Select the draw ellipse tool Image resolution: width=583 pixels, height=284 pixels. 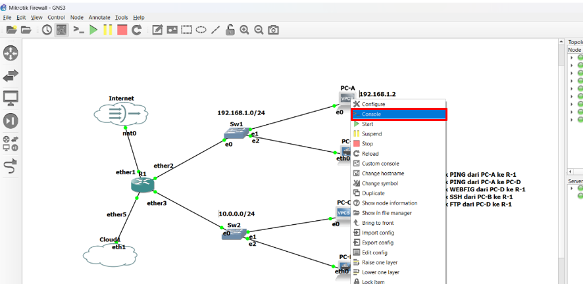(201, 30)
